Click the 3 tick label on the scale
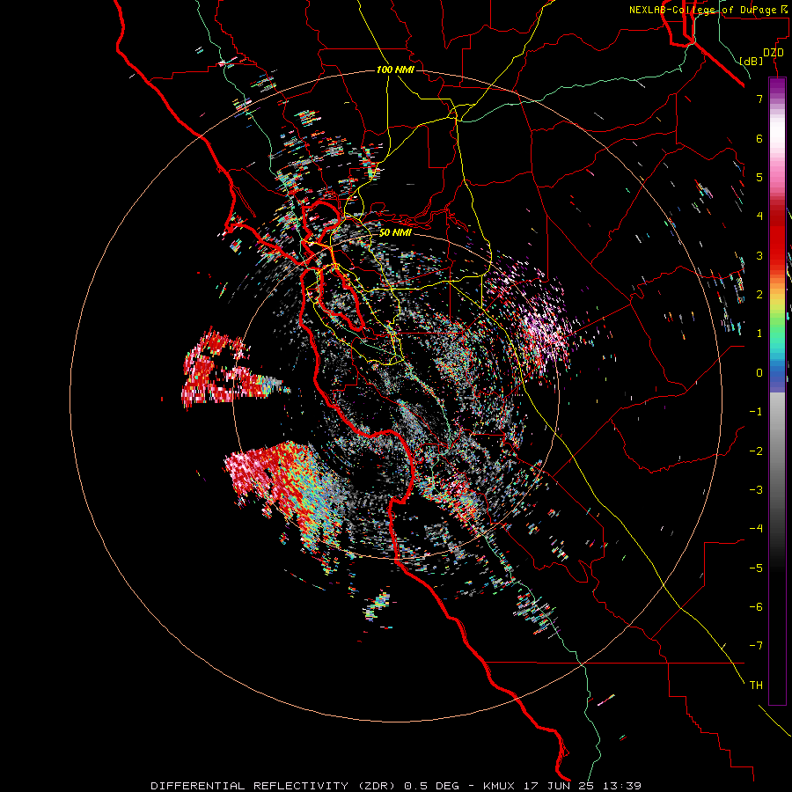Image resolution: width=792 pixels, height=792 pixels. coord(759,255)
